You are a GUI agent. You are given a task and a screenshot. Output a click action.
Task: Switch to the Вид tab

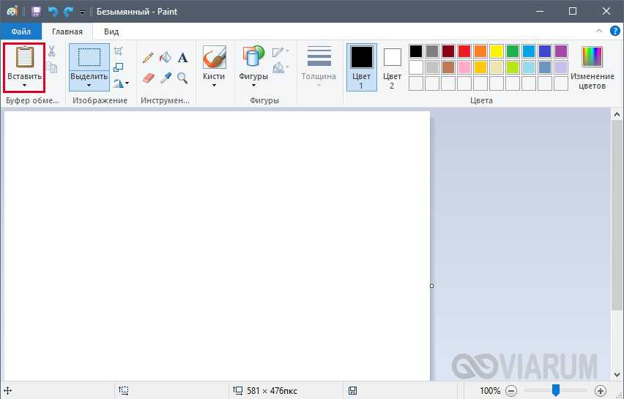[x=111, y=31]
